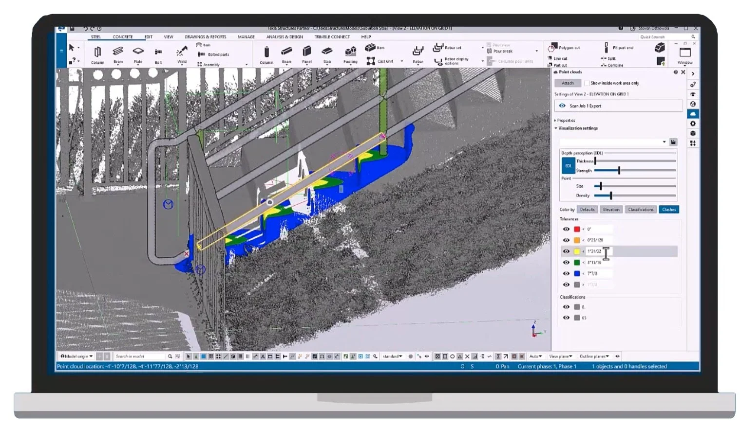Select the Weld tool
Image resolution: width=740 pixels, height=427 pixels.
[x=182, y=55]
